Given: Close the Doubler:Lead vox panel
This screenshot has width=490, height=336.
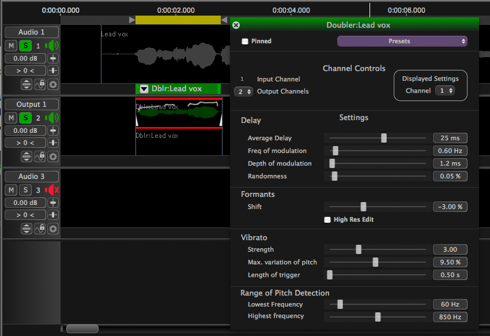Looking at the screenshot, I should click(x=236, y=25).
